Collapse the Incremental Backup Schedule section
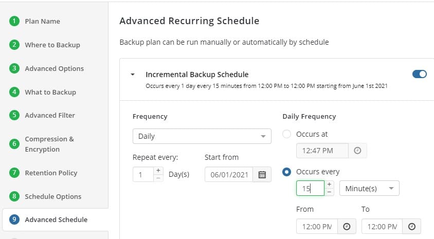This screenshot has height=239, width=434. [133, 75]
